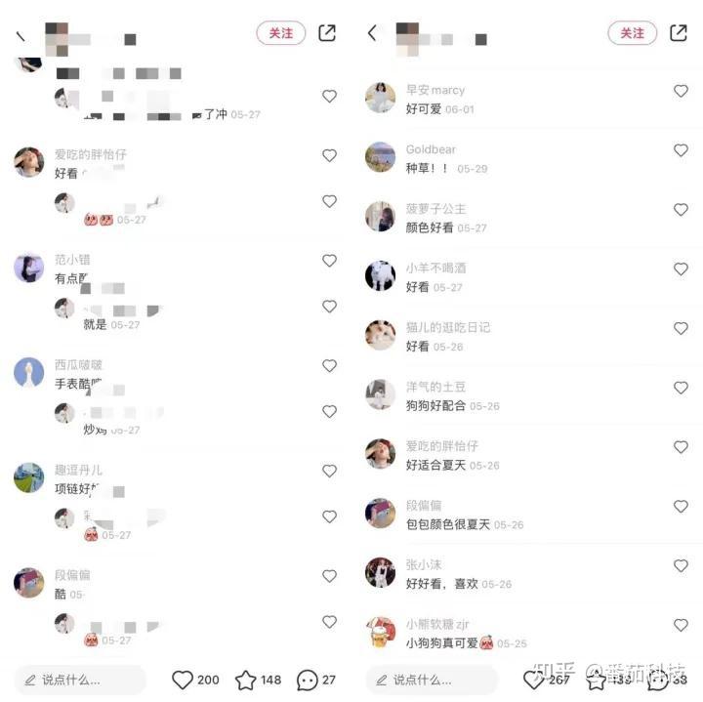The height and width of the screenshot is (702, 703).
Task: Tap the share icon in left screen header
Action: (327, 33)
